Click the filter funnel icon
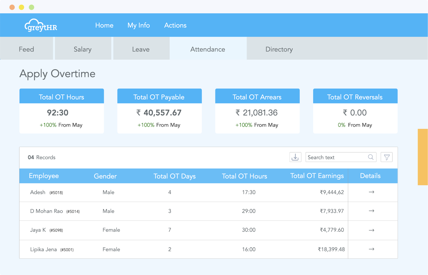 [x=386, y=157]
